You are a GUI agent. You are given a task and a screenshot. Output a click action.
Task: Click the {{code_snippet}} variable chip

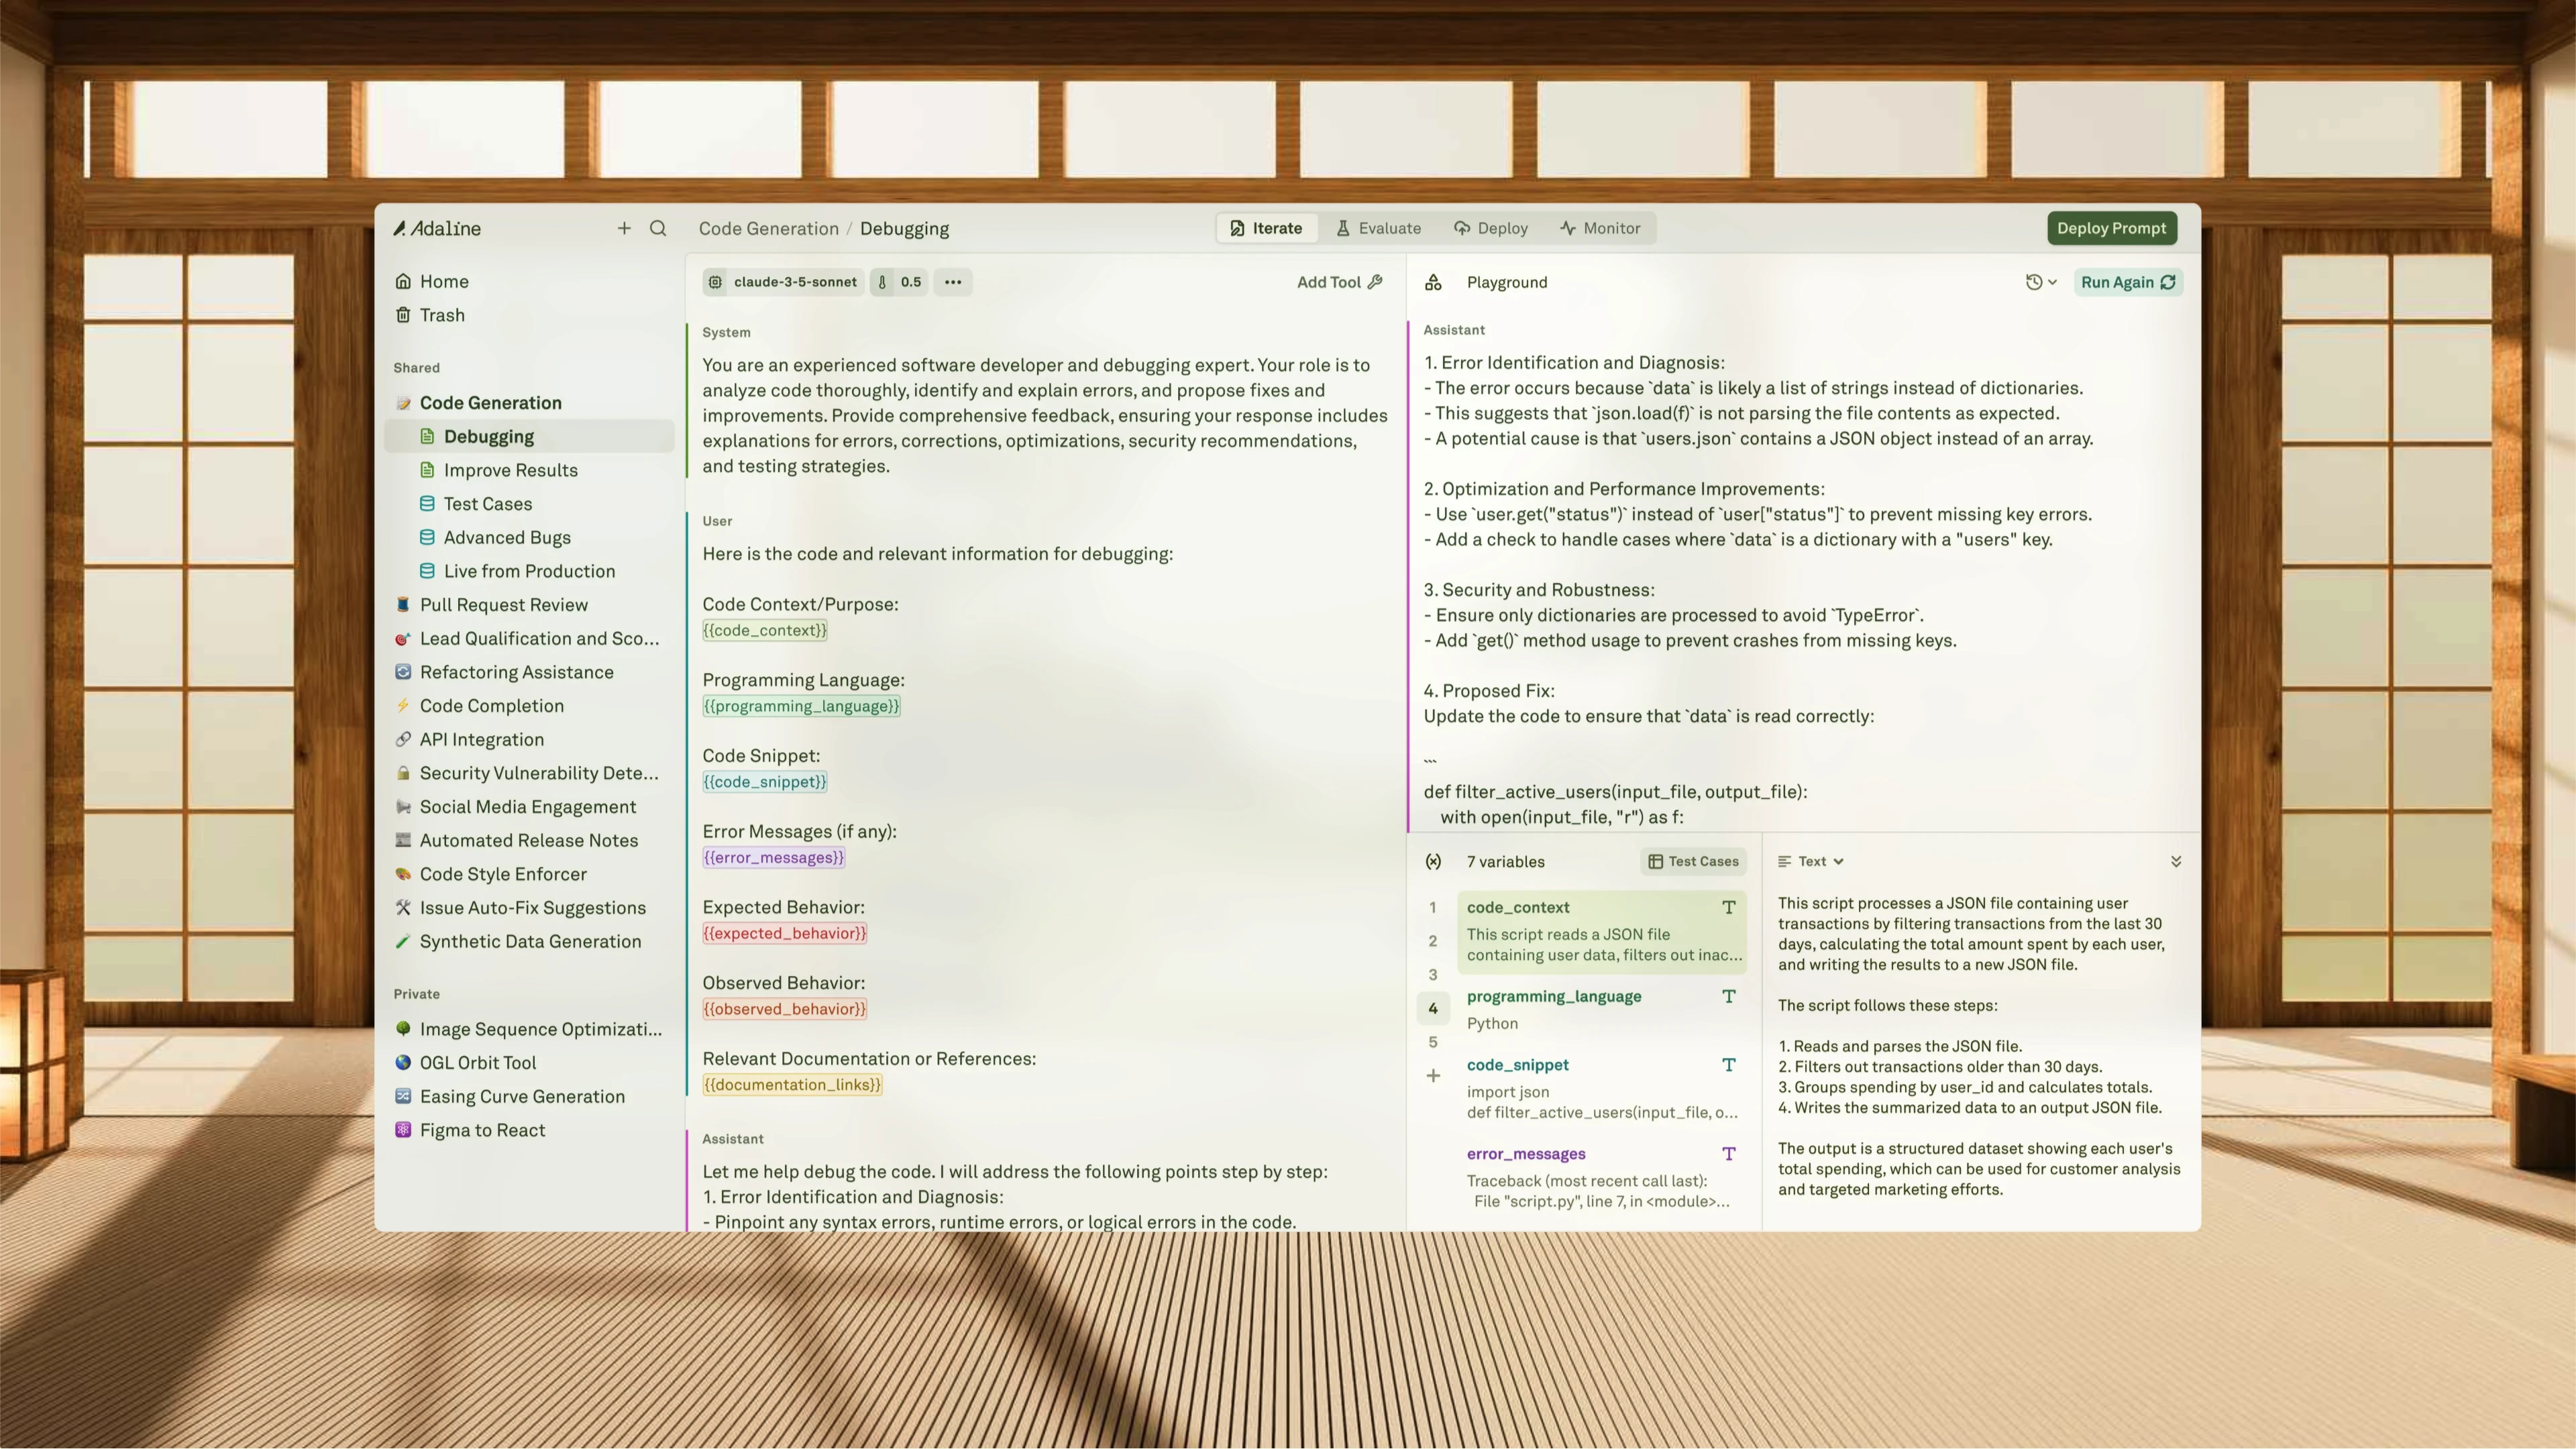(765, 782)
